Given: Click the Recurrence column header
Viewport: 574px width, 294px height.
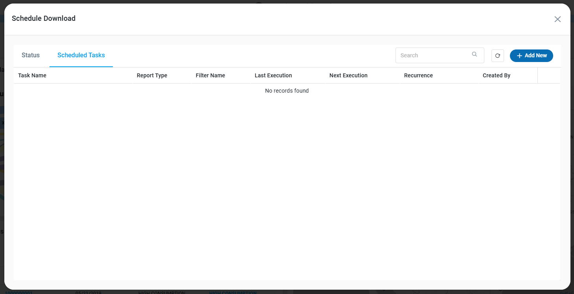Looking at the screenshot, I should (x=418, y=75).
